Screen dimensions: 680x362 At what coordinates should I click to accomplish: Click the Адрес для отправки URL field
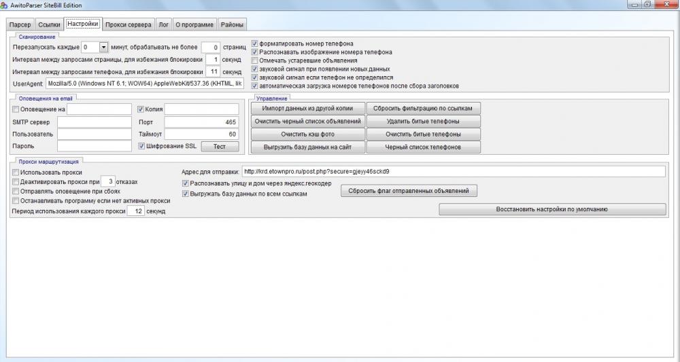454,171
